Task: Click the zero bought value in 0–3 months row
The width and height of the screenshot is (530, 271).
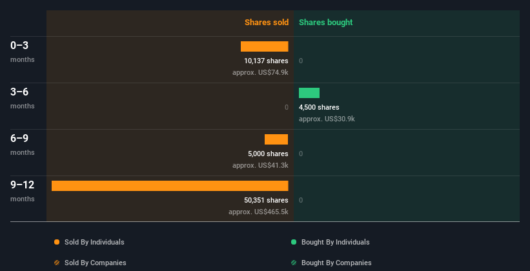Action: click(x=301, y=61)
